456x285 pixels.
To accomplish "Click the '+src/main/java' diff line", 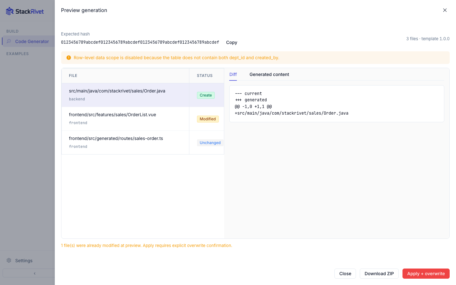I will 292,113.
